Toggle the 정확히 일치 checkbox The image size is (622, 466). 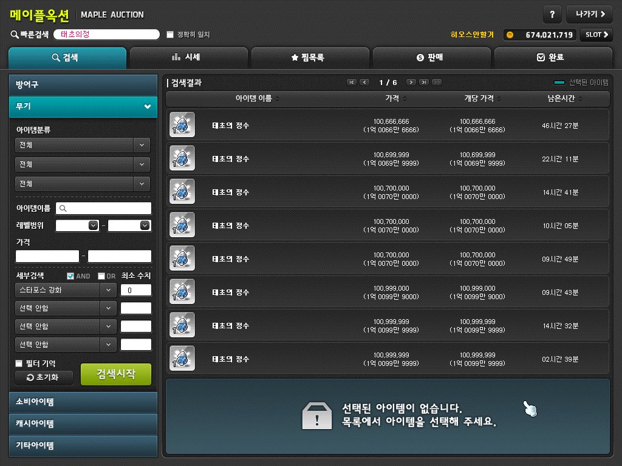[170, 35]
